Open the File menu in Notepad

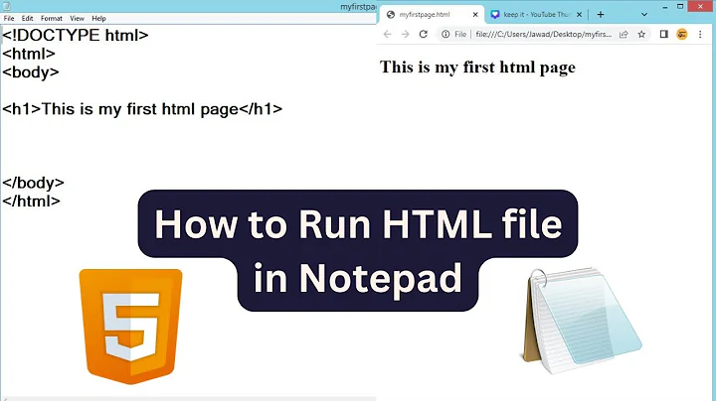9,18
